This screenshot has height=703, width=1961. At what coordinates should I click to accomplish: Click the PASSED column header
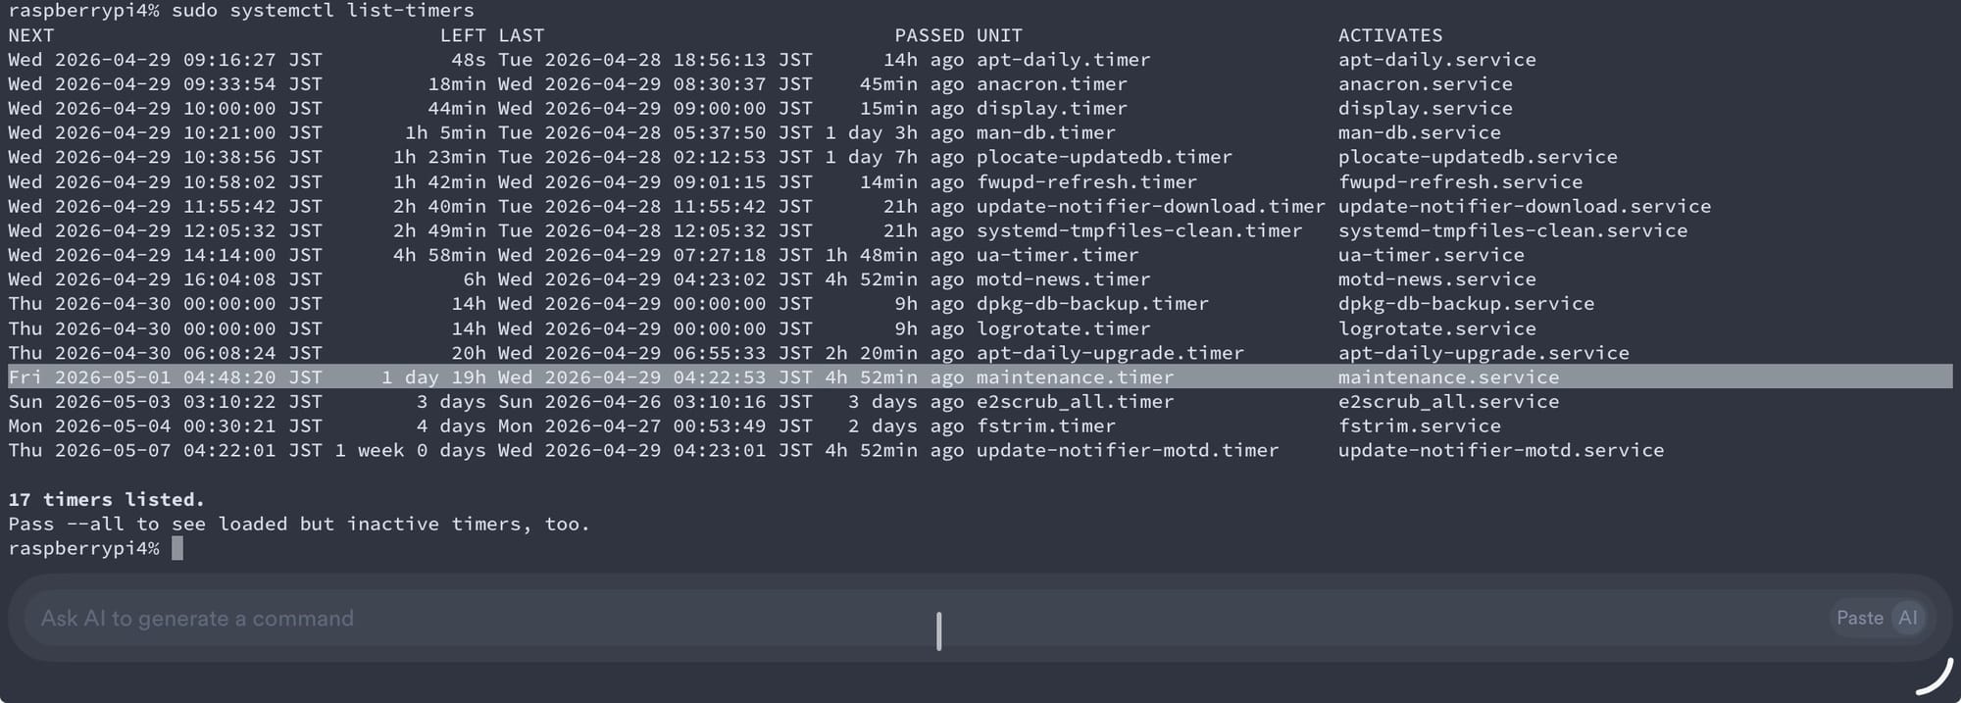coord(929,35)
